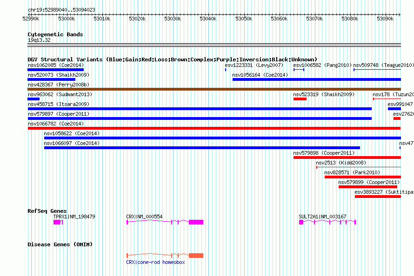Select the esv1006582 (Pang2010) variant marker
Image resolution: width=414 pixels, height=276 pixels.
(x=299, y=70)
